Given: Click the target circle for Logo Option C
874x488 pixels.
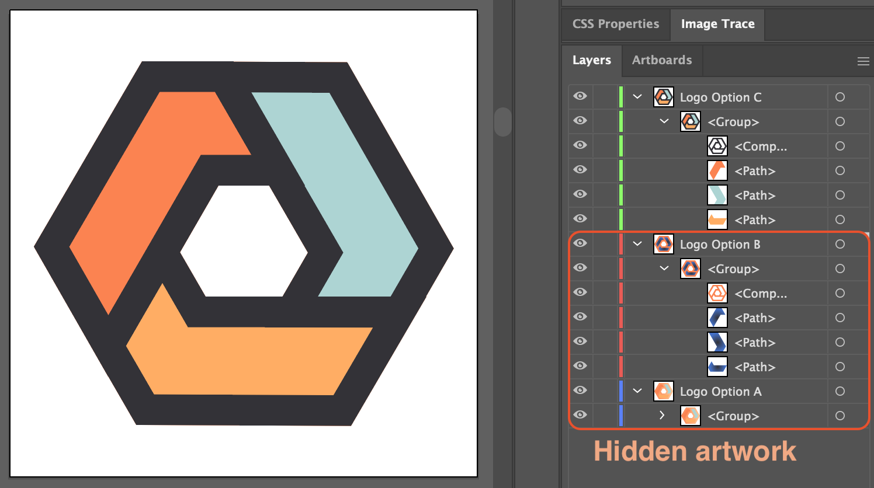Looking at the screenshot, I should (x=840, y=97).
